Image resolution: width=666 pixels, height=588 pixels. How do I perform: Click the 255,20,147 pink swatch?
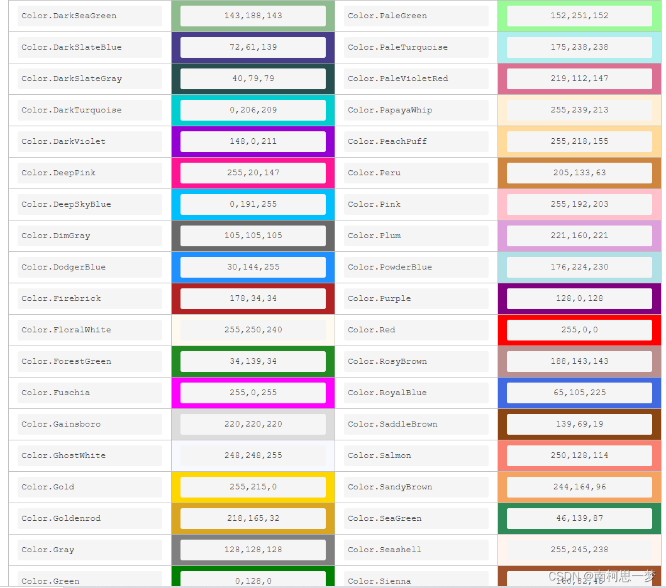[x=253, y=173]
